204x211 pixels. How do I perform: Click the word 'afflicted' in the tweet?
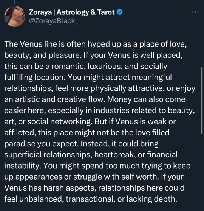click(x=20, y=133)
